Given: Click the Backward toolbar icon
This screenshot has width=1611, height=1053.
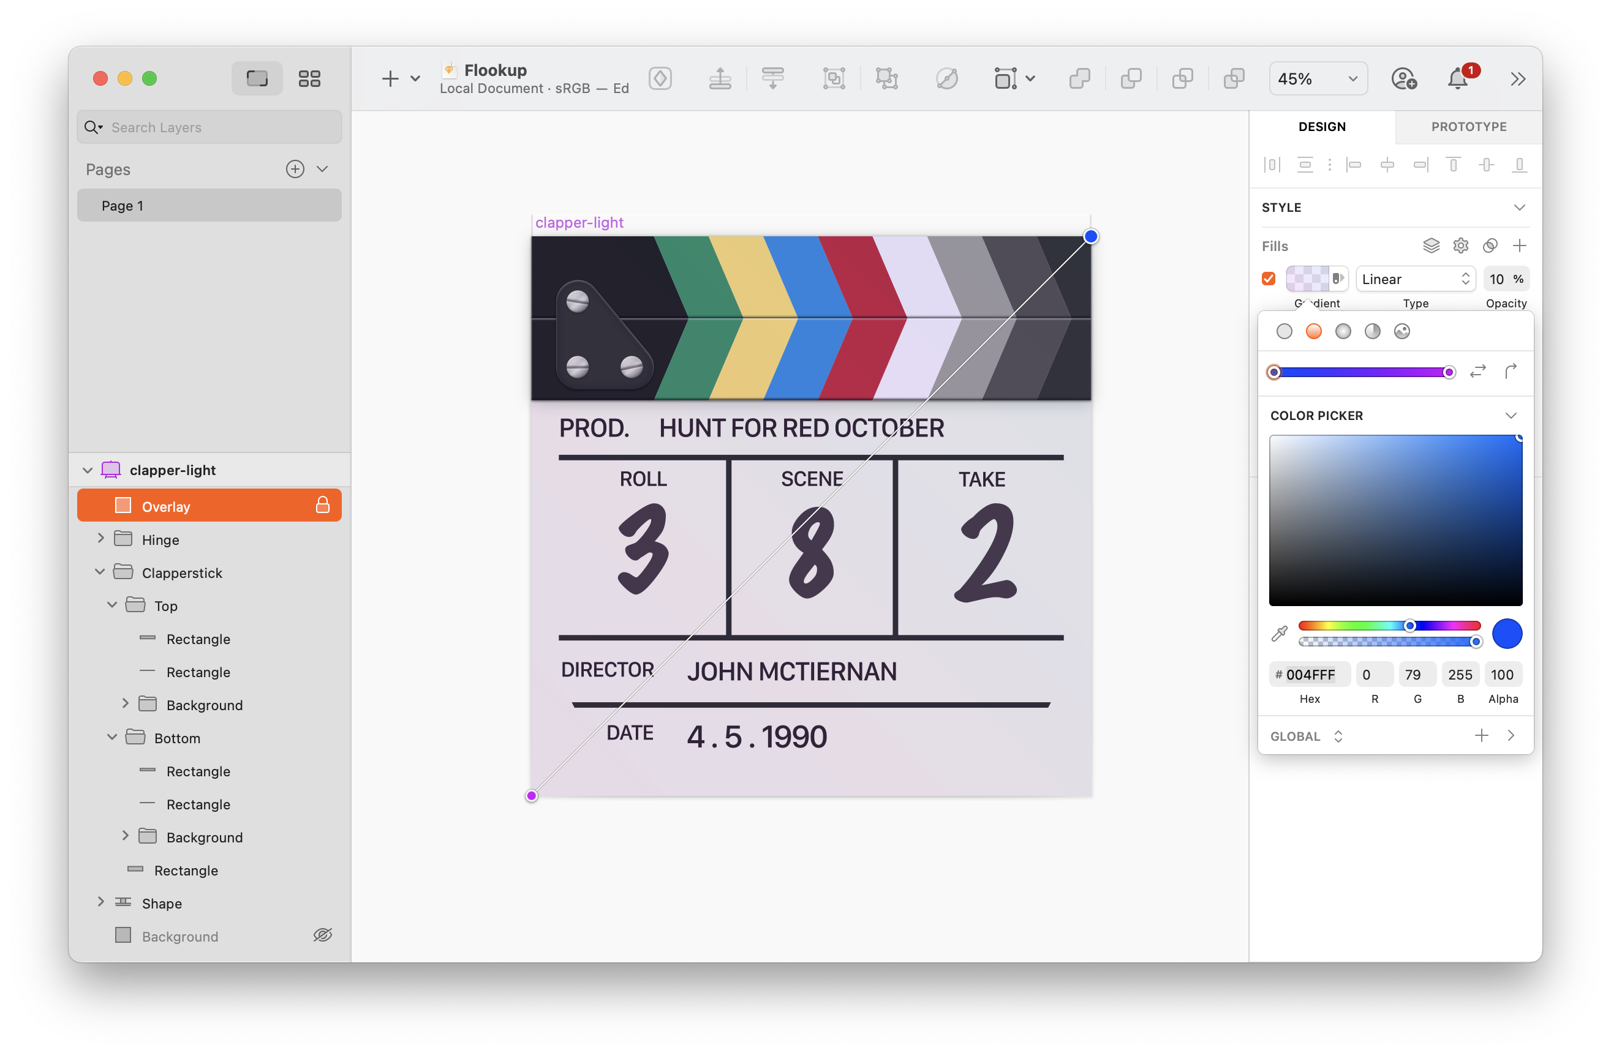Looking at the screenshot, I should [772, 78].
